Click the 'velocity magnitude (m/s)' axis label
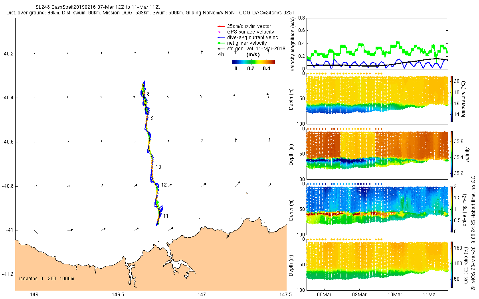This screenshot has height=299, width=479. tap(293, 43)
